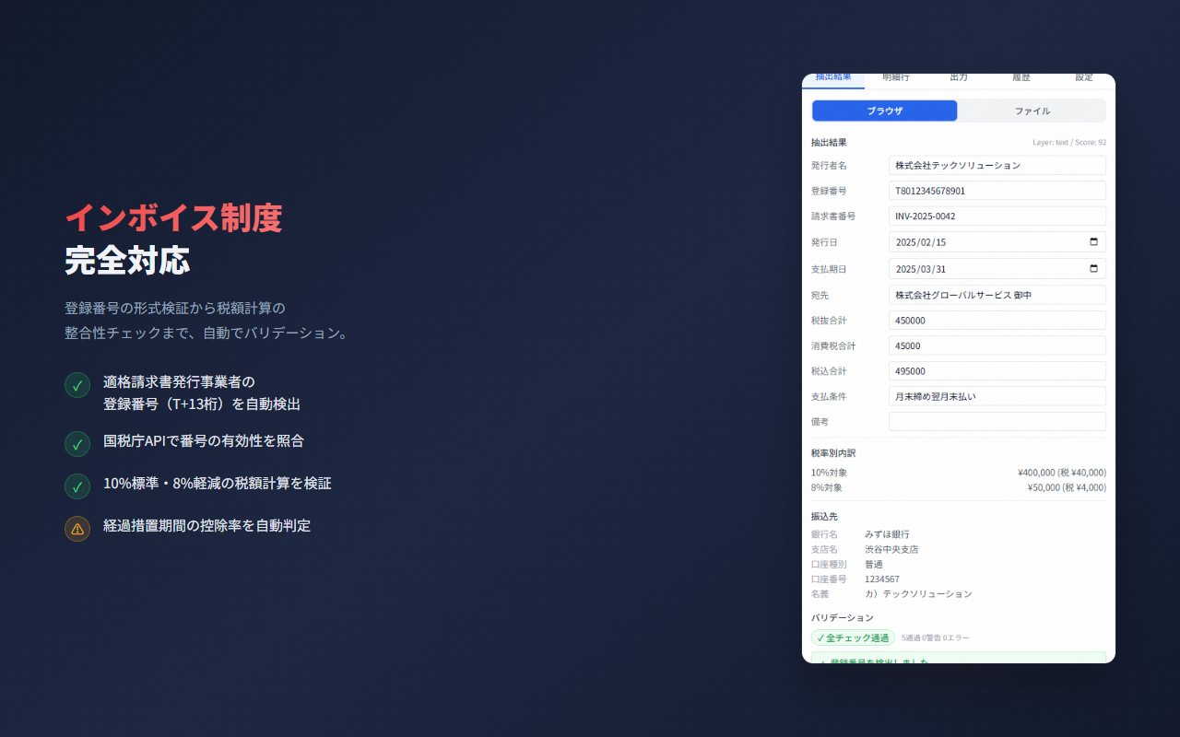Click the 請求書番号 field INV-2025-0042
This screenshot has height=737, width=1180.
click(x=997, y=216)
